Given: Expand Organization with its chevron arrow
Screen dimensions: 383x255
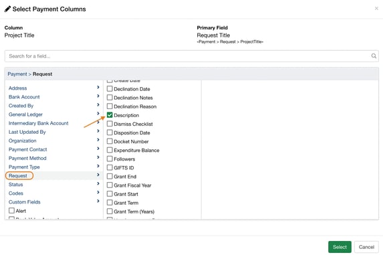Looking at the screenshot, I should (x=98, y=140).
